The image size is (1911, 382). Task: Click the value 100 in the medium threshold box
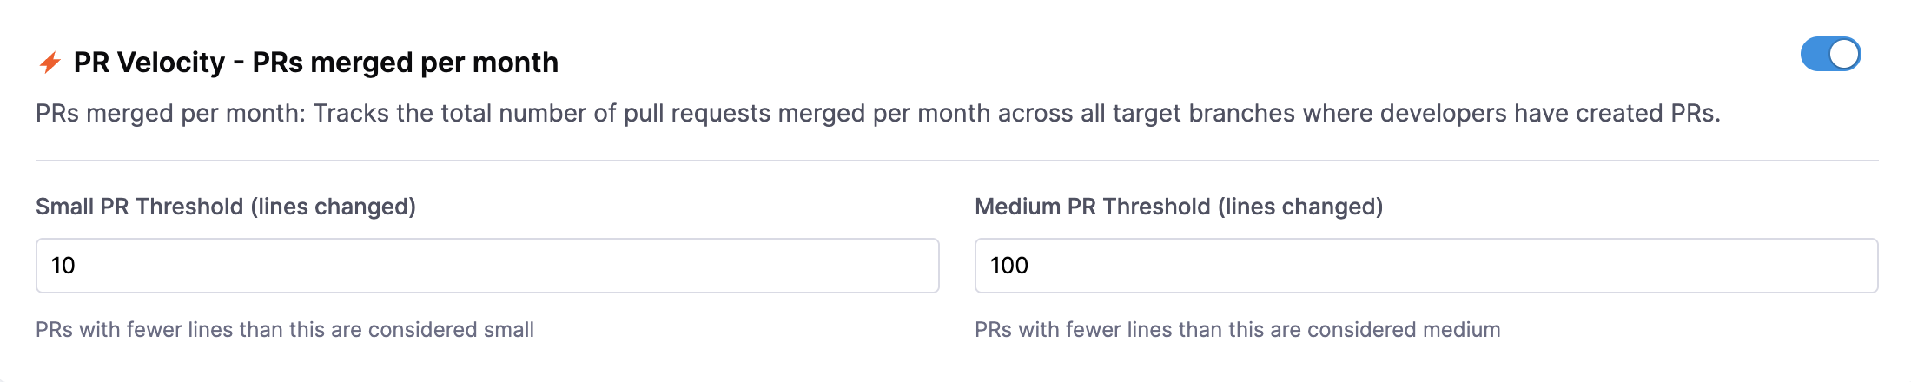(x=1009, y=266)
